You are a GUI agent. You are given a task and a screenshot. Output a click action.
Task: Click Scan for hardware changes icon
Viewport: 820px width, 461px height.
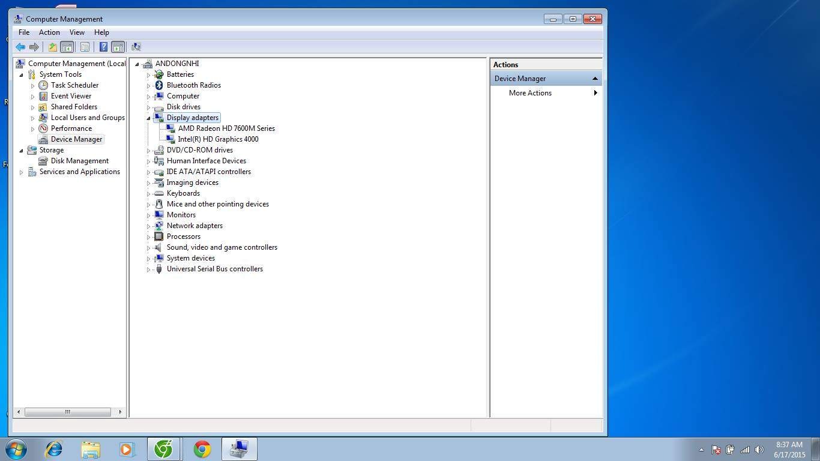click(136, 47)
